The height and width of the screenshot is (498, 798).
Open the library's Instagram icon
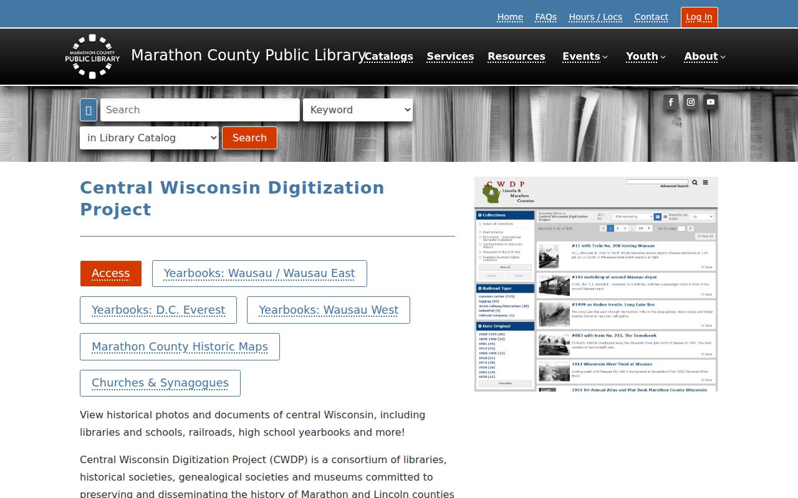[691, 102]
